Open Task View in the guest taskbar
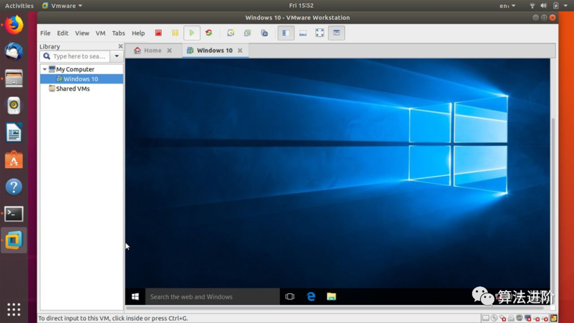The width and height of the screenshot is (574, 323). (x=290, y=296)
